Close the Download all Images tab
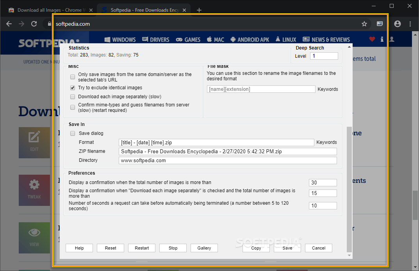Screen dimensions: 419x271 (91, 10)
